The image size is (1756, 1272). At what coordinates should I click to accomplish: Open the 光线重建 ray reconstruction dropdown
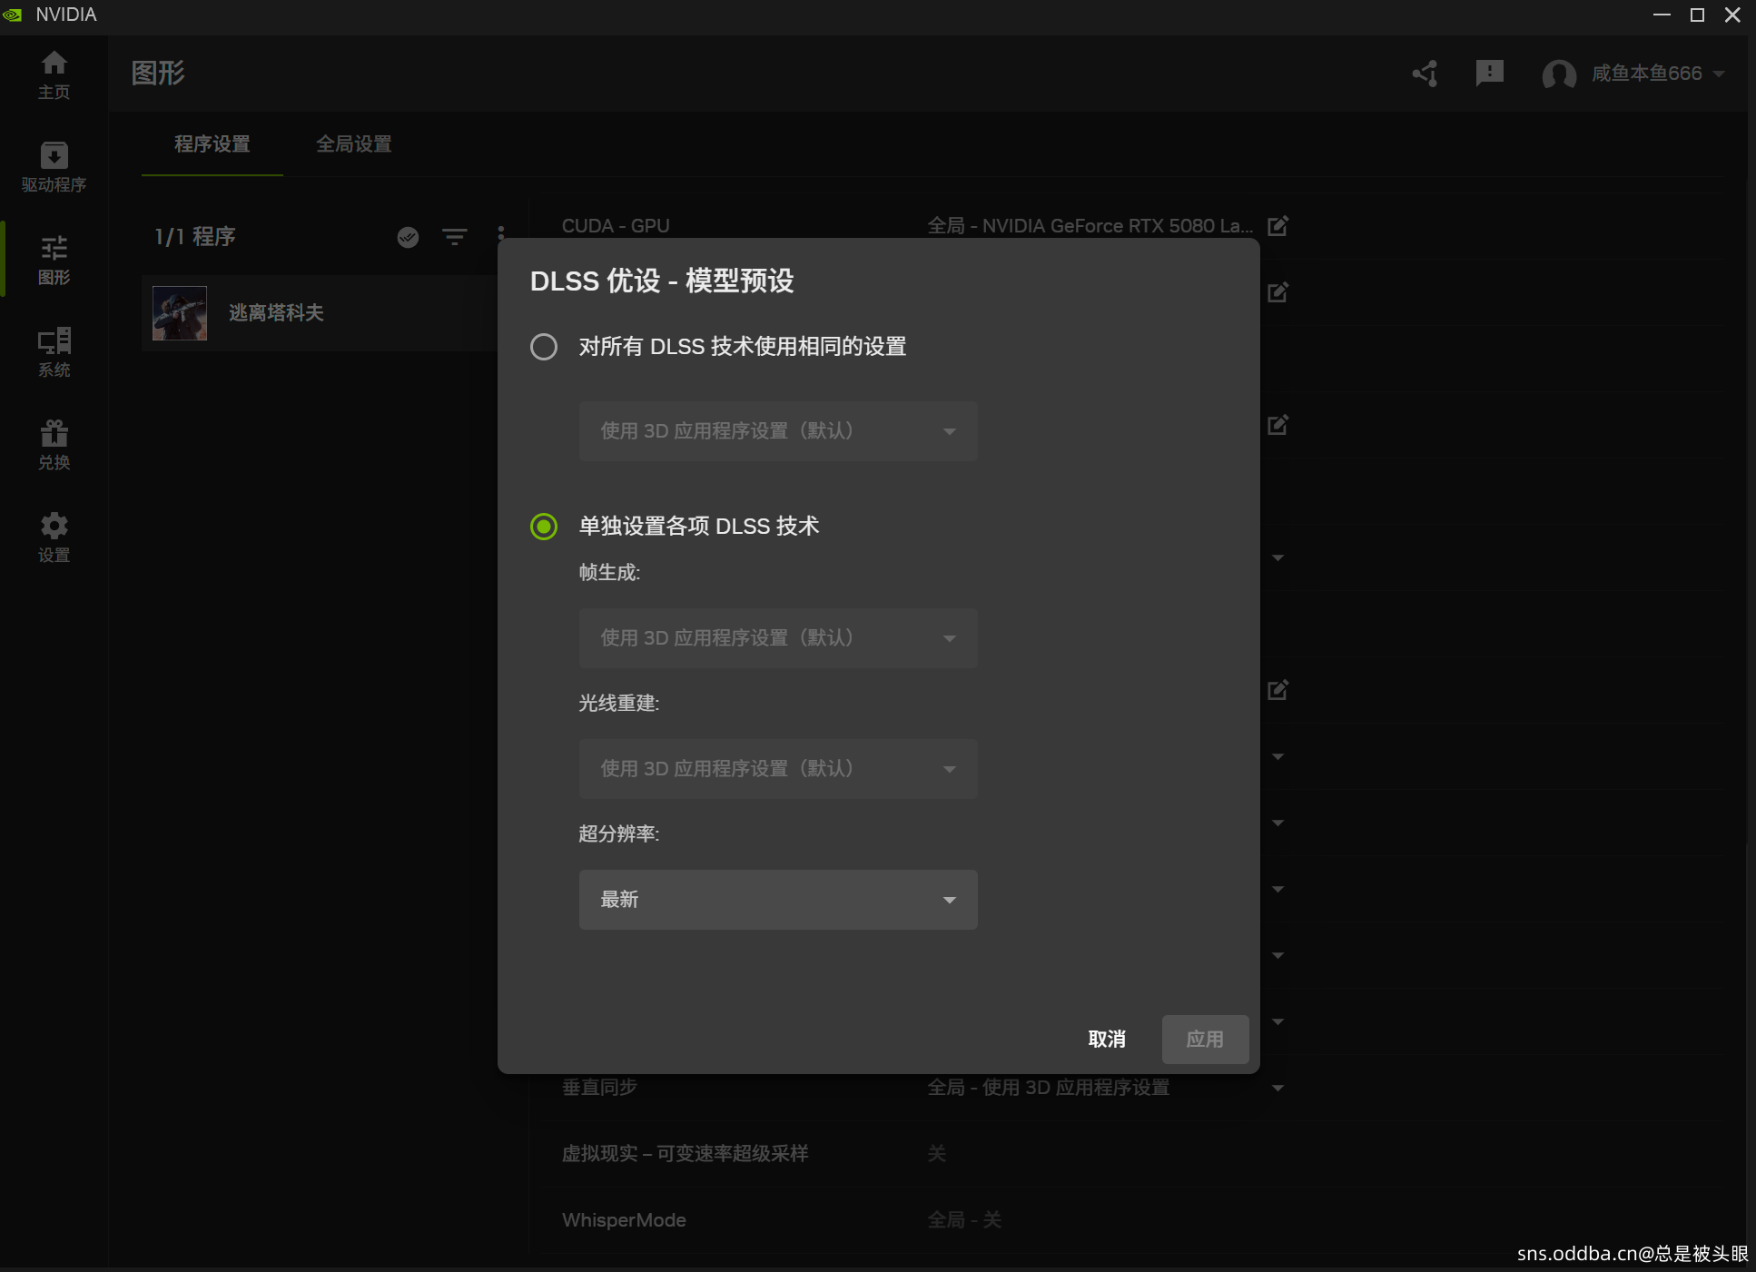click(x=778, y=768)
